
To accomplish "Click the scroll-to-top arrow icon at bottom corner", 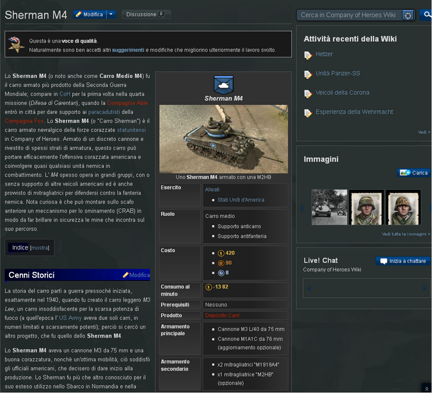I will 426,388.
